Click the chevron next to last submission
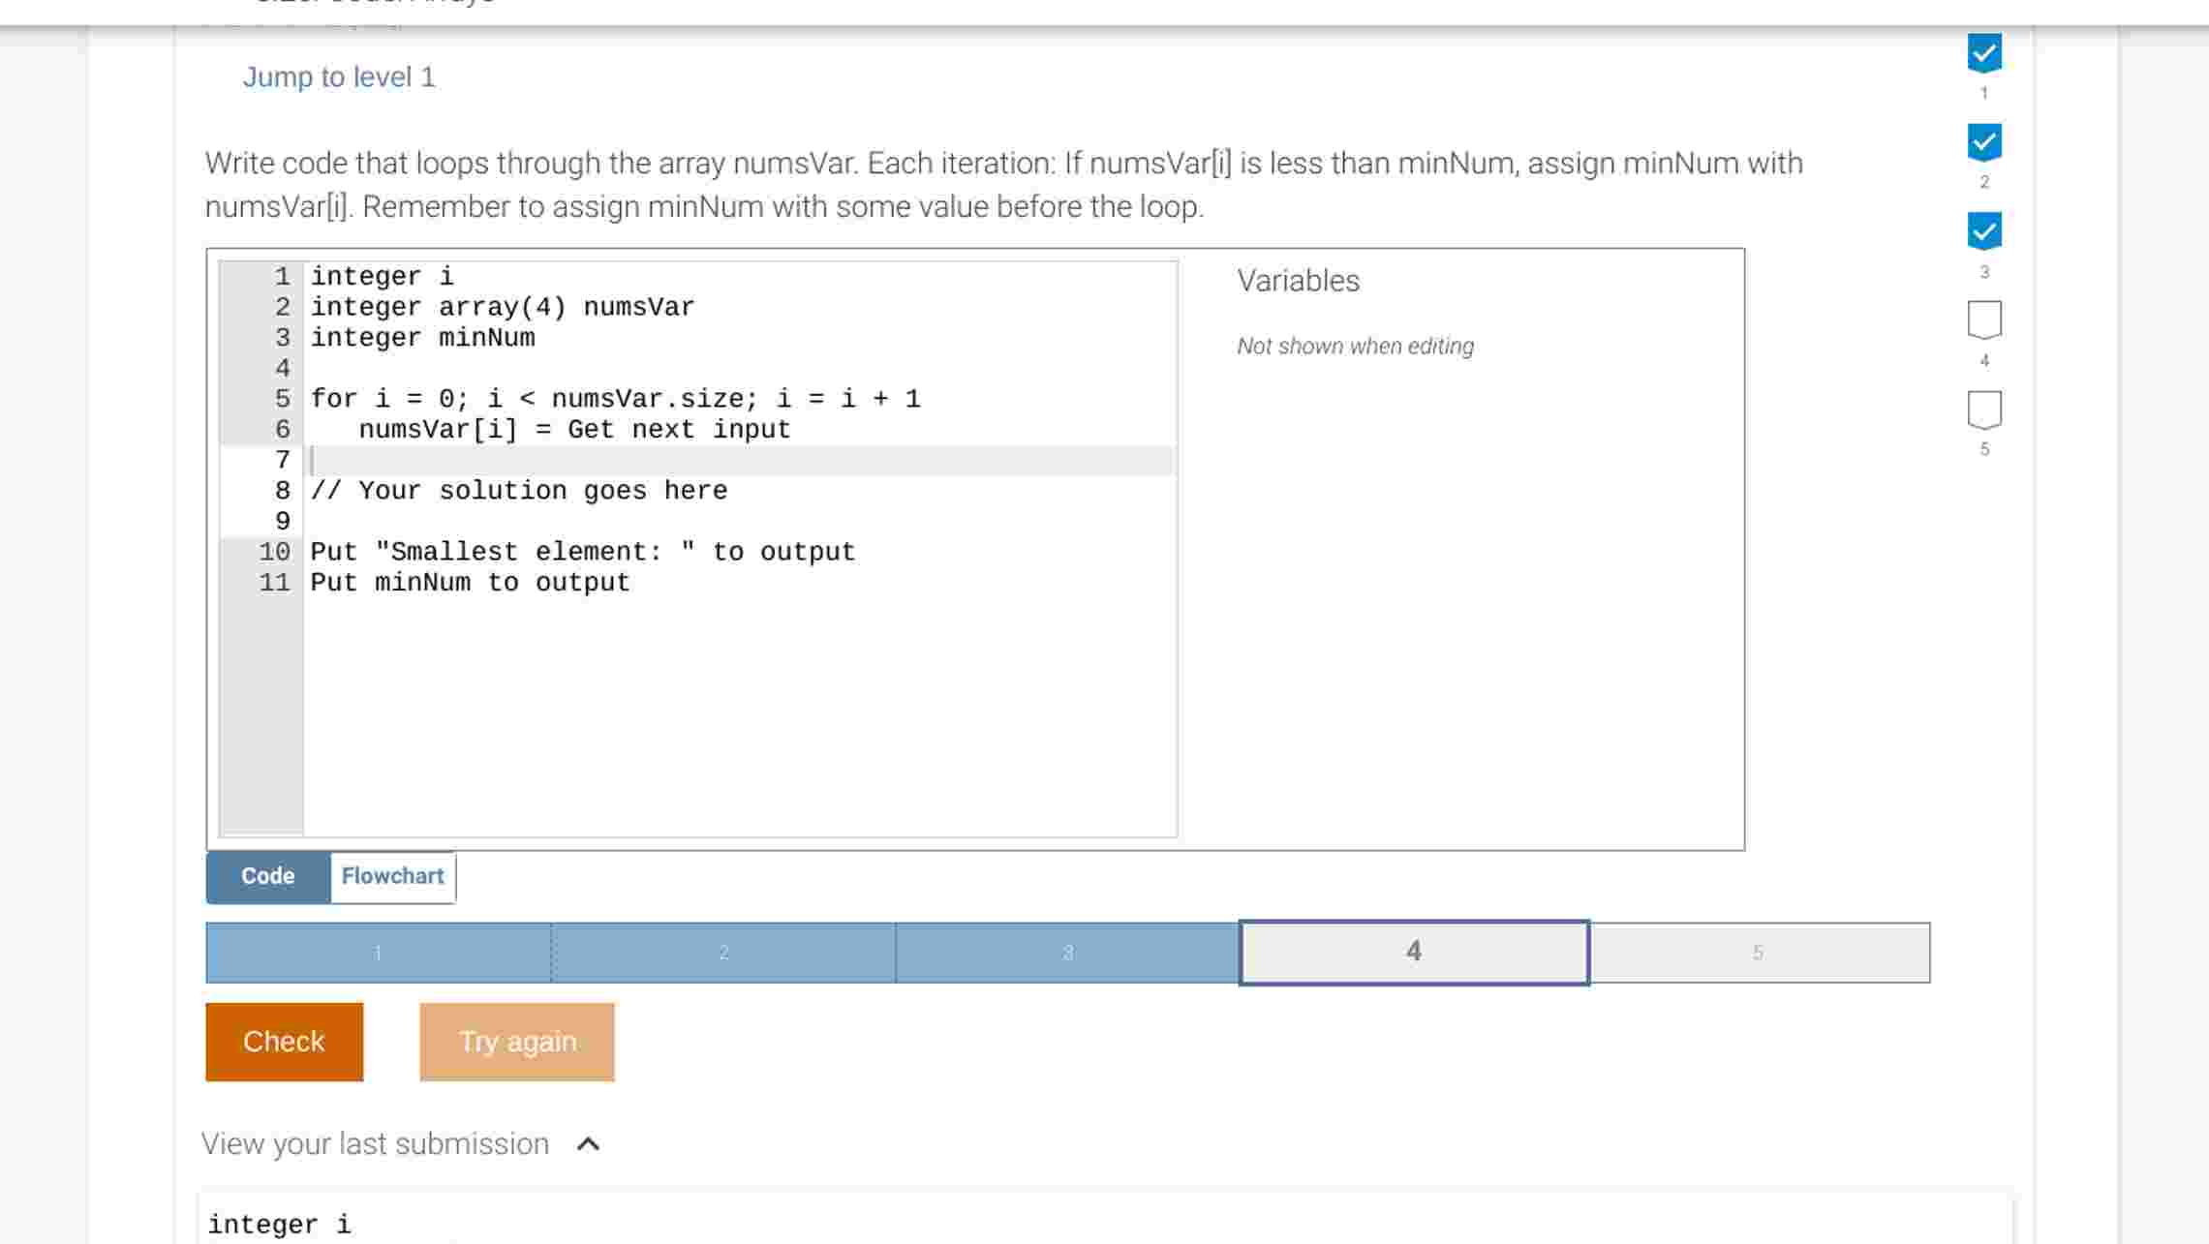The width and height of the screenshot is (2209, 1244). pyautogui.click(x=589, y=1143)
